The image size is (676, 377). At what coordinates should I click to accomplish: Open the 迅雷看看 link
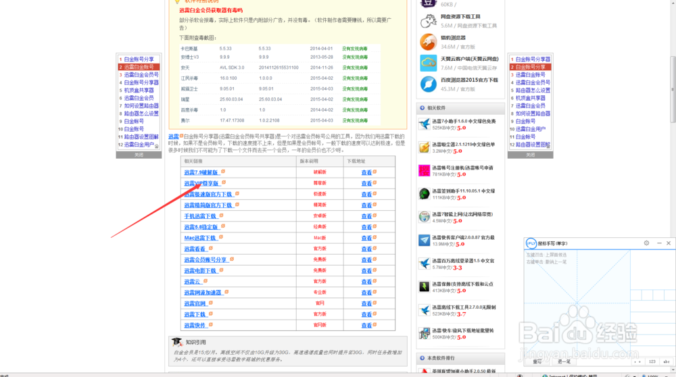coord(195,249)
